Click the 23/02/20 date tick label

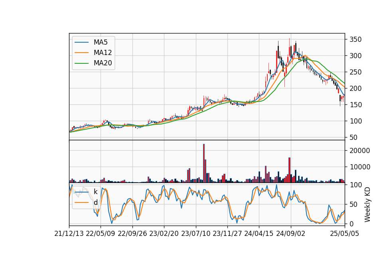click(x=164, y=234)
